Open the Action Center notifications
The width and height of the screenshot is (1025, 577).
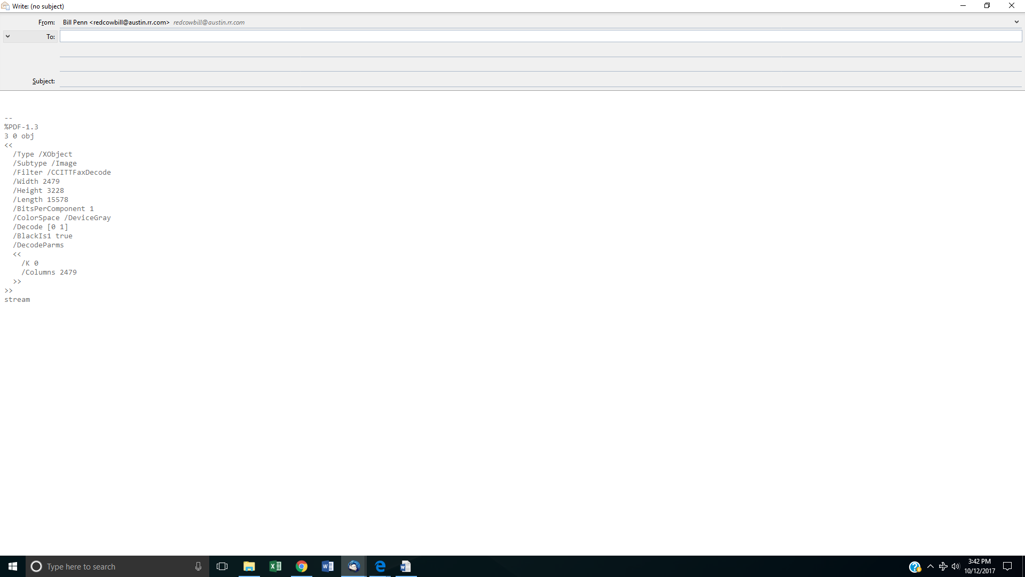(x=1007, y=566)
